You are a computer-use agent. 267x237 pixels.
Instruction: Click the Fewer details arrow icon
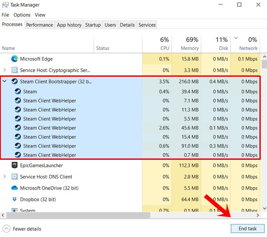(7, 229)
